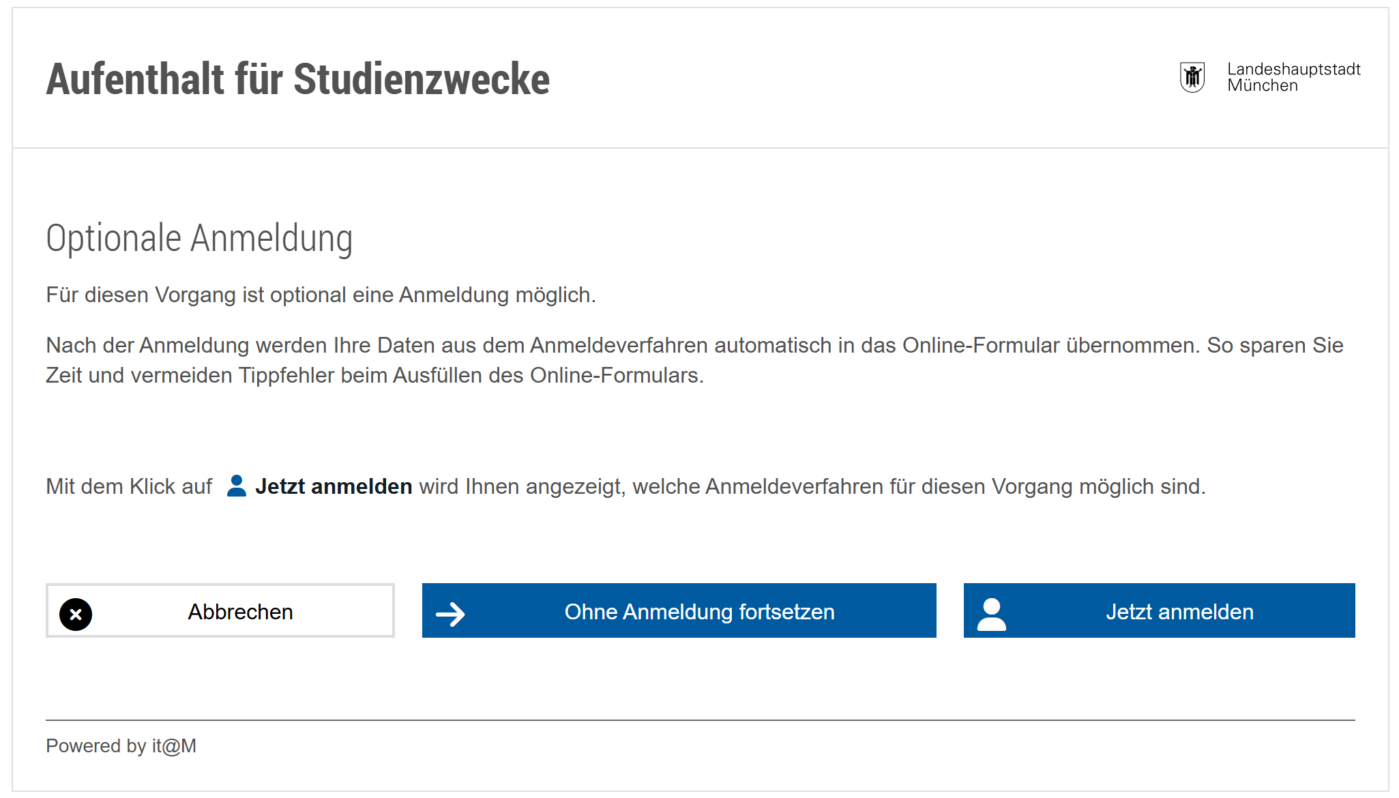Click the Abbrechen label text
1399x798 pixels.
click(x=240, y=612)
